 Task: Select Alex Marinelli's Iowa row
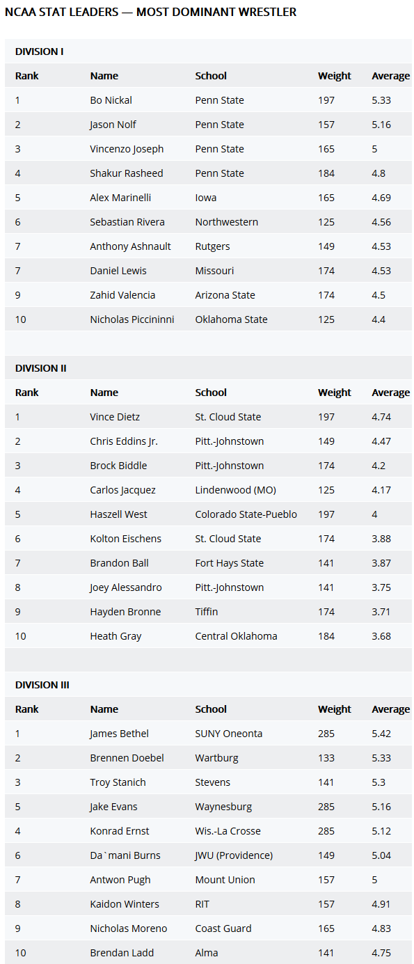(x=208, y=198)
